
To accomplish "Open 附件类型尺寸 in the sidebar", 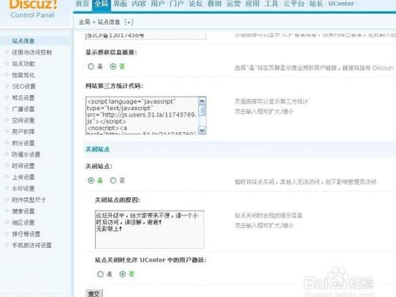I will coord(29,200).
